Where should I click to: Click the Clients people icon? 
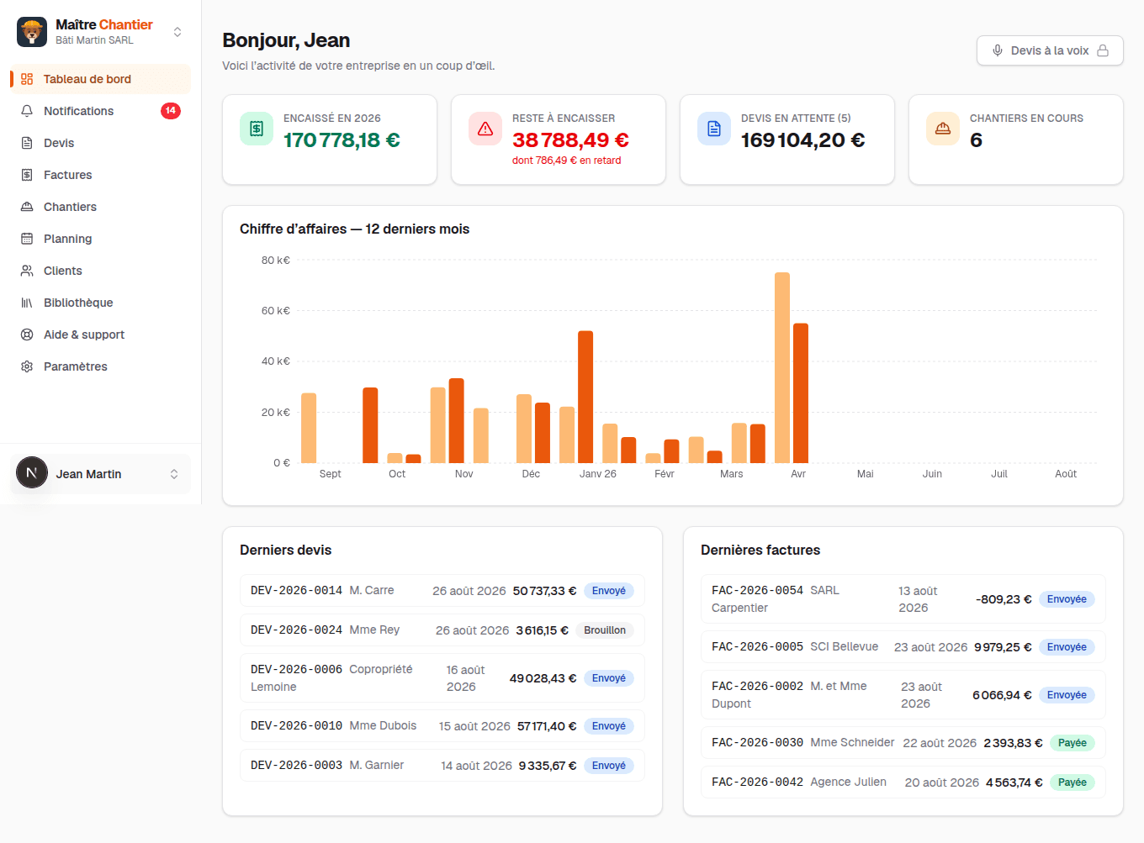click(x=27, y=271)
